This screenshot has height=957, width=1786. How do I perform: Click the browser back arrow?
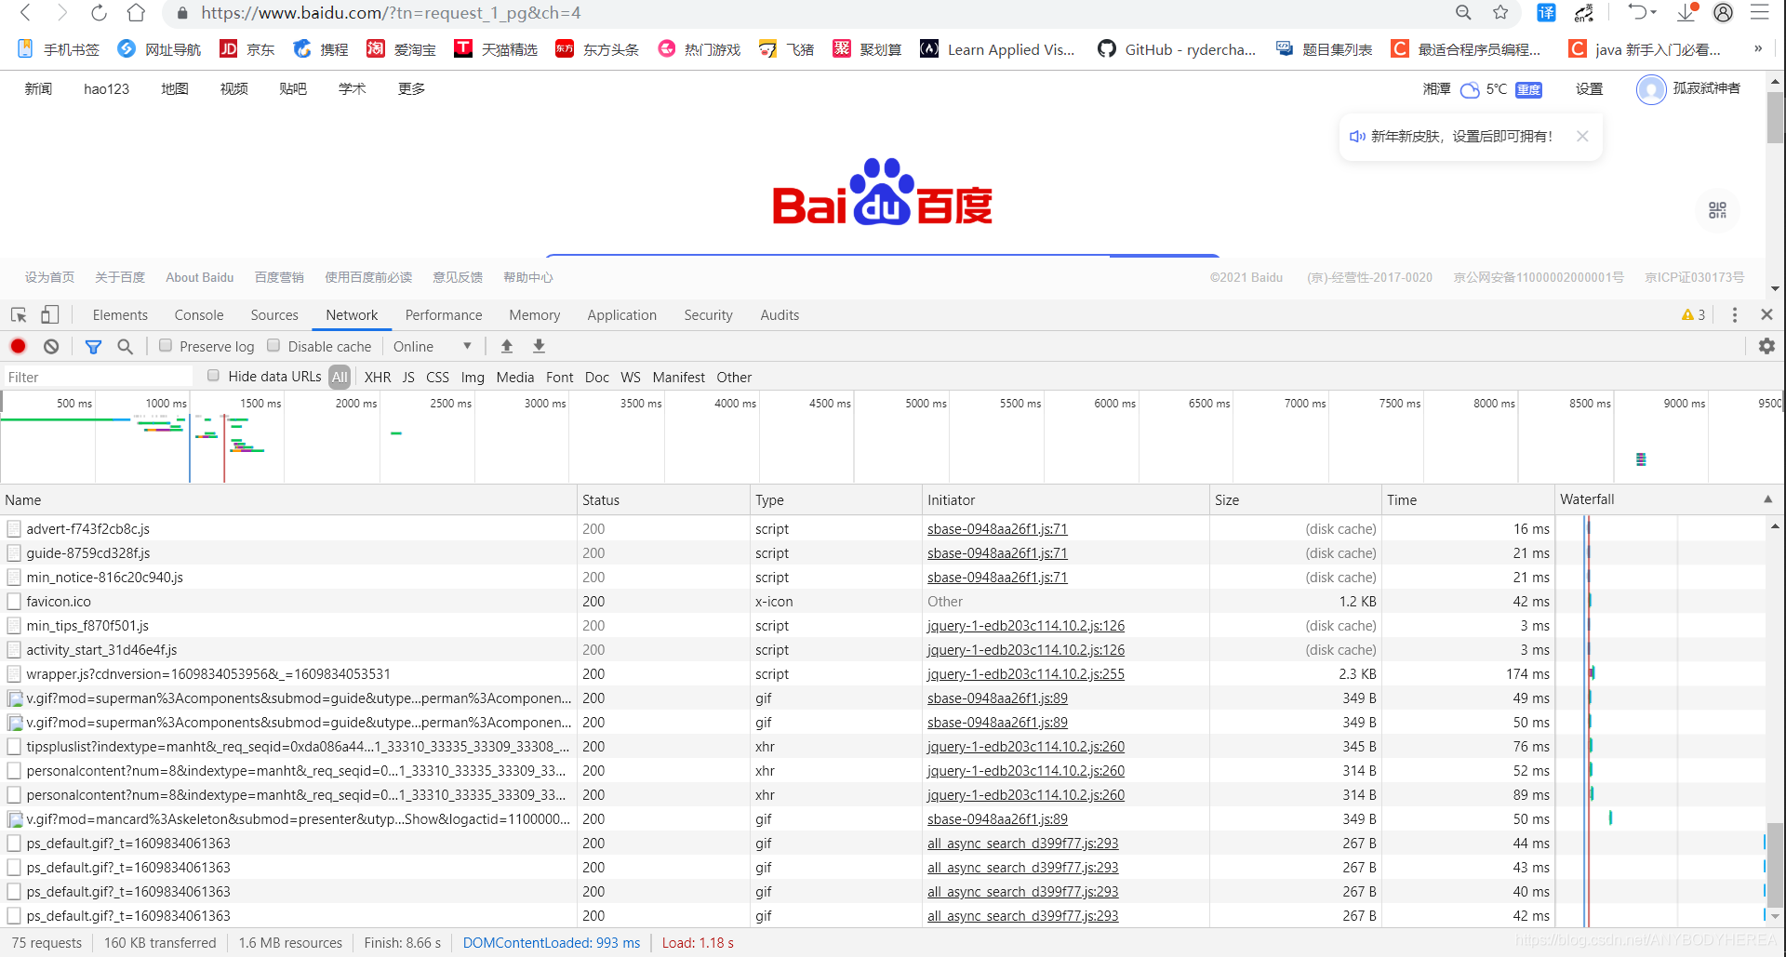[x=26, y=13]
